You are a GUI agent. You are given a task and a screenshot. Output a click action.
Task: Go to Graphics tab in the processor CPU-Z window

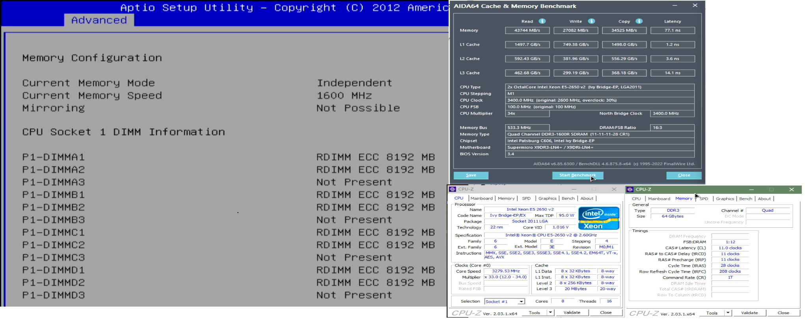[x=548, y=199]
